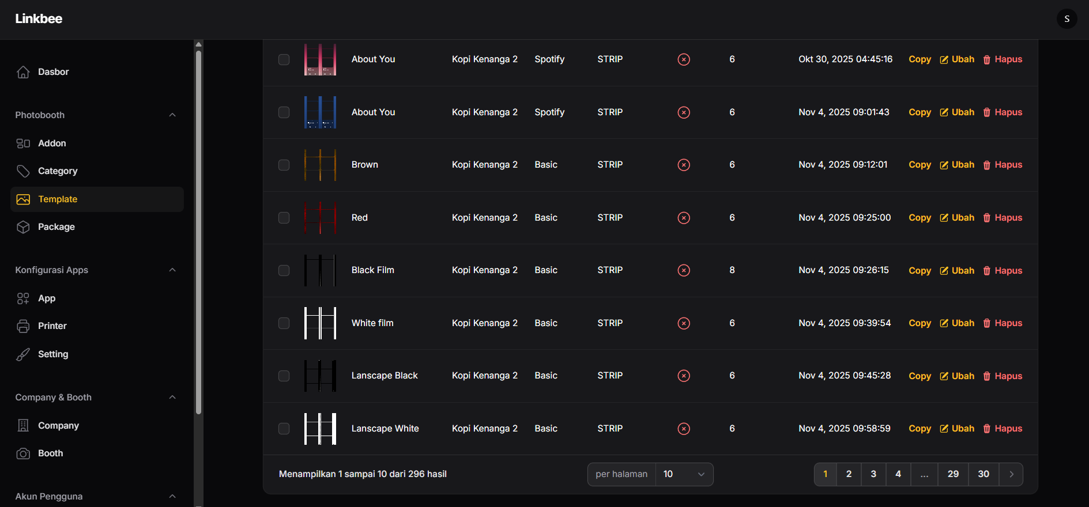Click the Linkbee logo

point(39,18)
